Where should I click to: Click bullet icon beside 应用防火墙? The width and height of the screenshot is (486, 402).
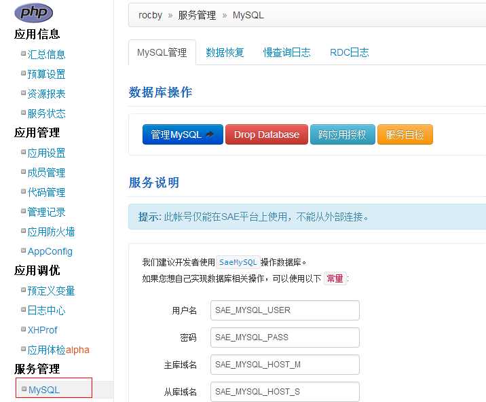[x=23, y=231]
